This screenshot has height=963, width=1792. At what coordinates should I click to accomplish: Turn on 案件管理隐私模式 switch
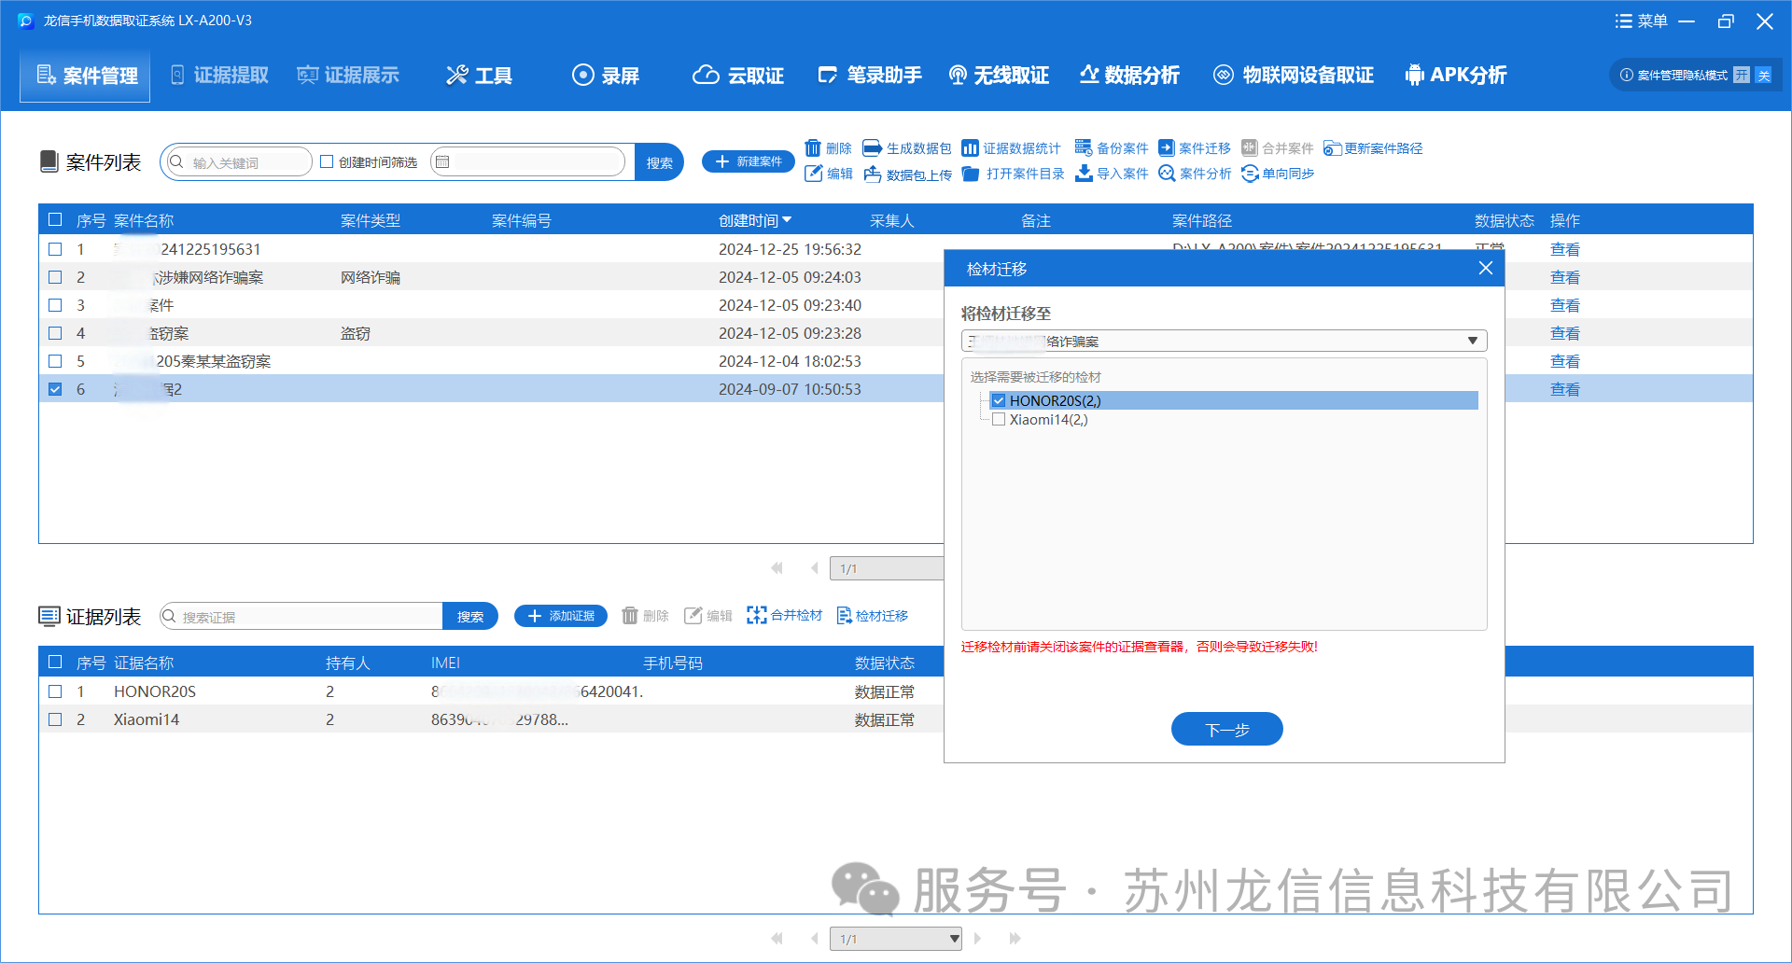coord(1742,76)
